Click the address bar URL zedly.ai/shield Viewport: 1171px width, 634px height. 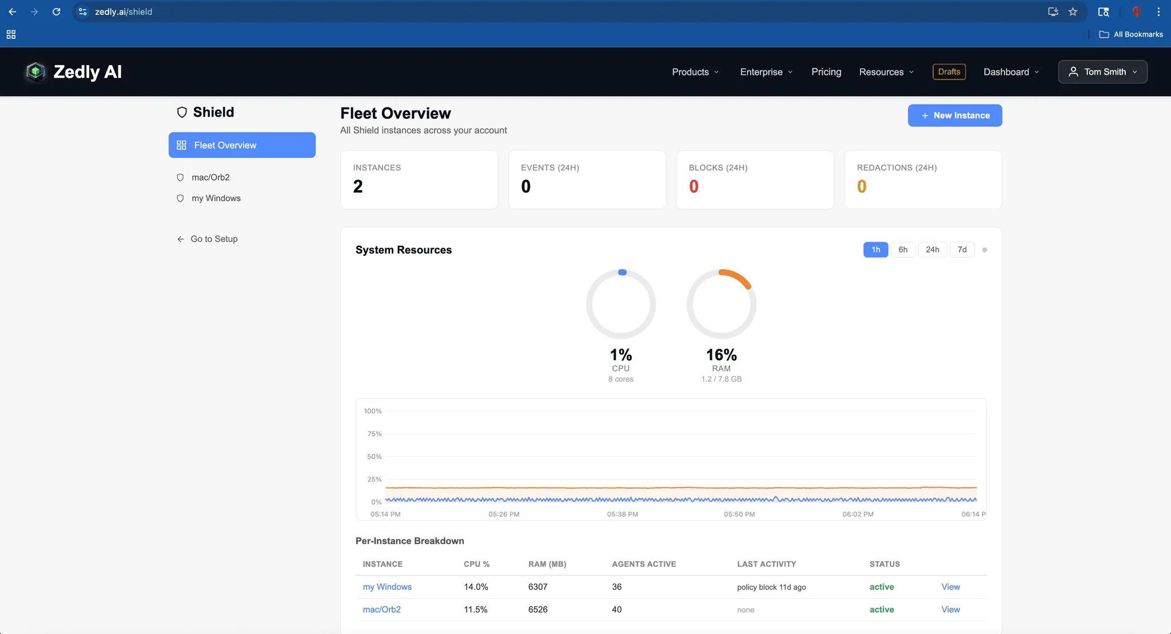click(124, 11)
